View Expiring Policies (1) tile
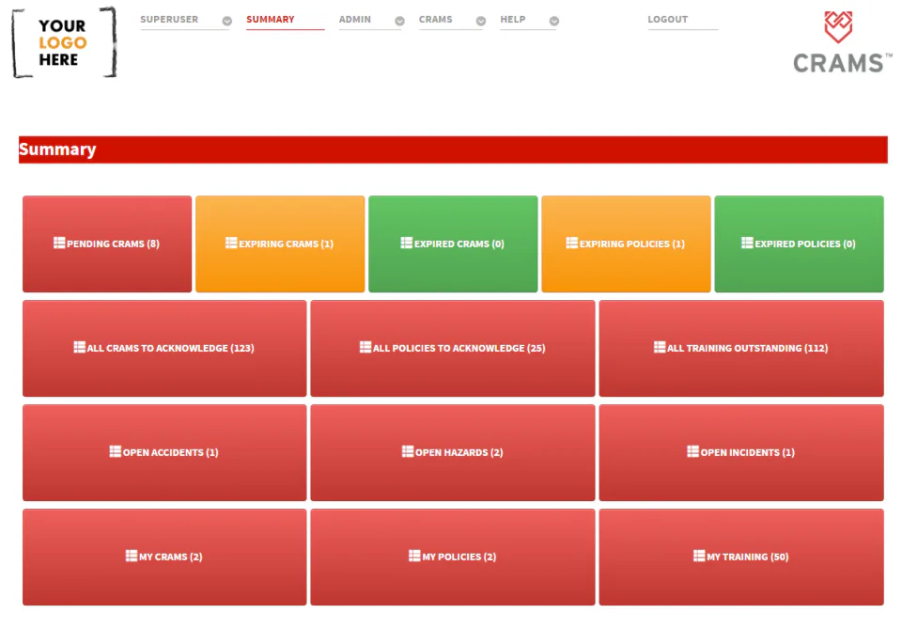 pyautogui.click(x=626, y=244)
